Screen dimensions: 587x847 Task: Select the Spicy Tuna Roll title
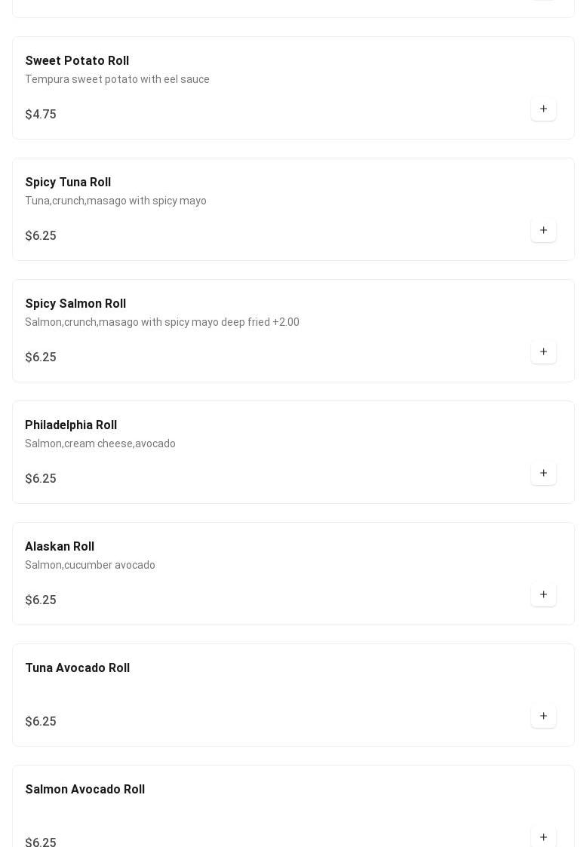point(68,183)
